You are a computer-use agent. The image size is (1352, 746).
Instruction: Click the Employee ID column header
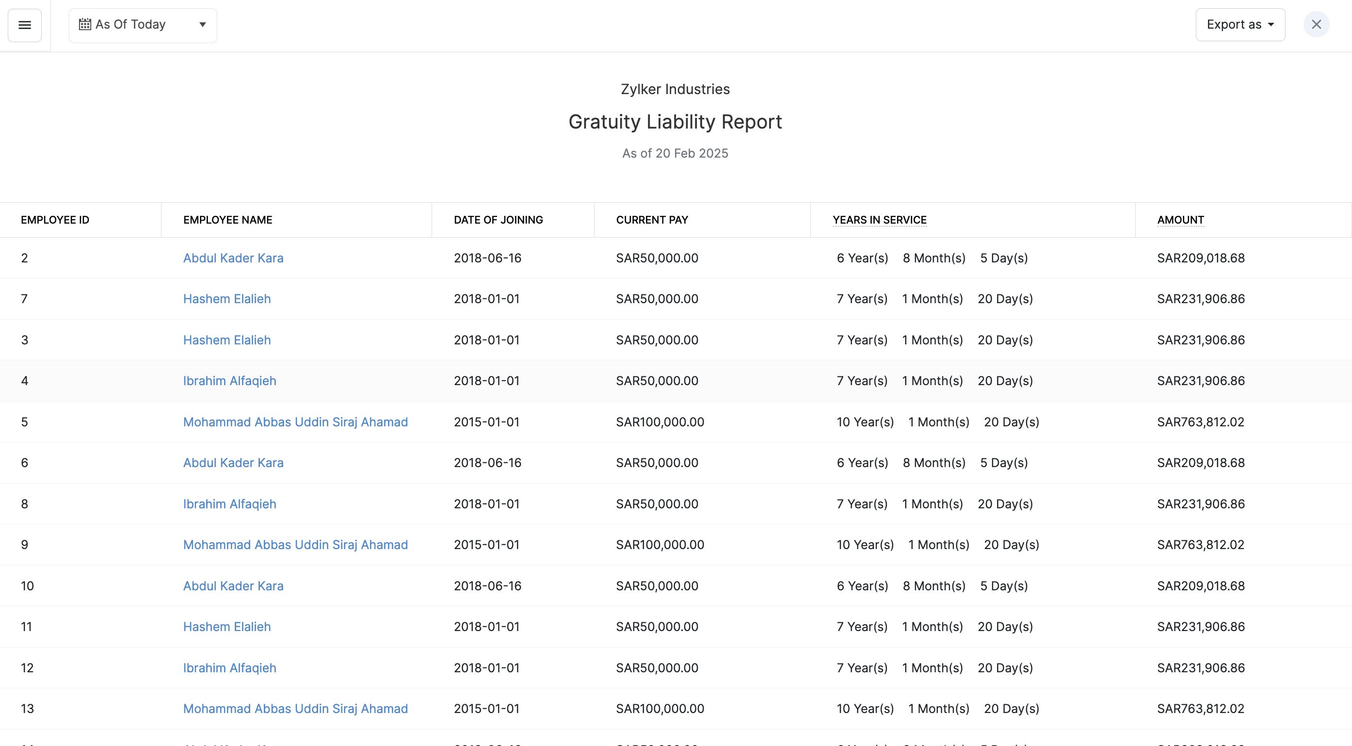(x=55, y=219)
